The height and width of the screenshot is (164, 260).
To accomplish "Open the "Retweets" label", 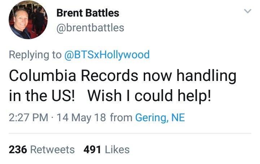I will 53,149.
